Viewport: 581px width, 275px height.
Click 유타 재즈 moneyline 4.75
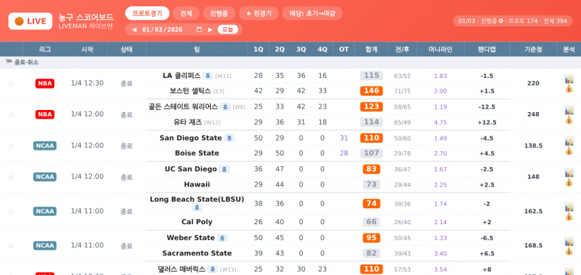pos(440,123)
